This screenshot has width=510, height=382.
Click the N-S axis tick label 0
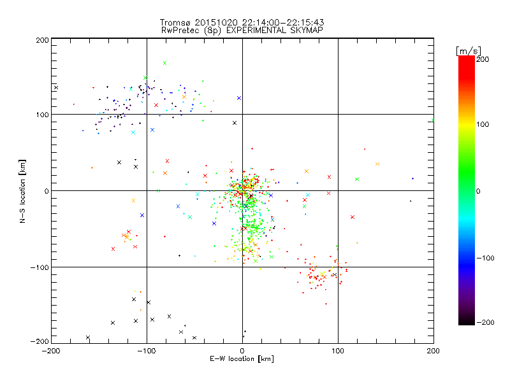[47, 191]
